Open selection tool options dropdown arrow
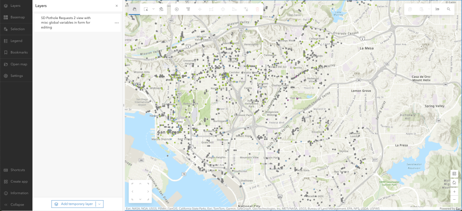462x211 pixels. [x=153, y=9]
